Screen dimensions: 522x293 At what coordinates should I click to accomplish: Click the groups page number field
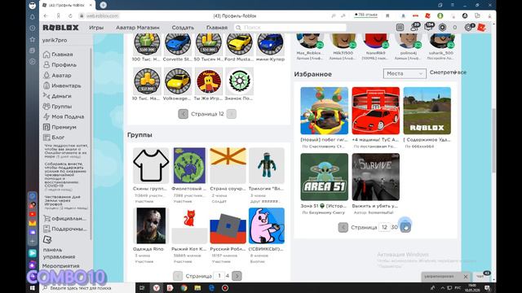coord(219,276)
